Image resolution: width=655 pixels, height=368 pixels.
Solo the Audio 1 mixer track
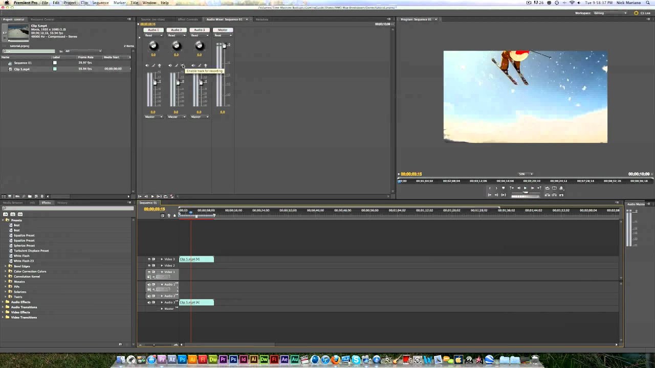pyautogui.click(x=153, y=65)
